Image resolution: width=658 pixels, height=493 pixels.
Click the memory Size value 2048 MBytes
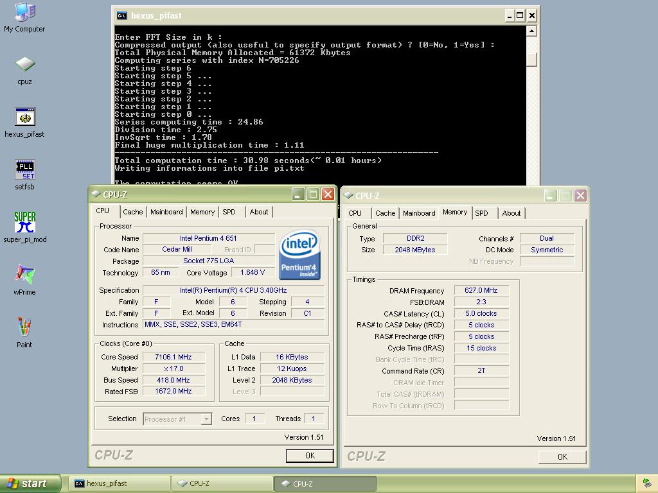(x=416, y=250)
